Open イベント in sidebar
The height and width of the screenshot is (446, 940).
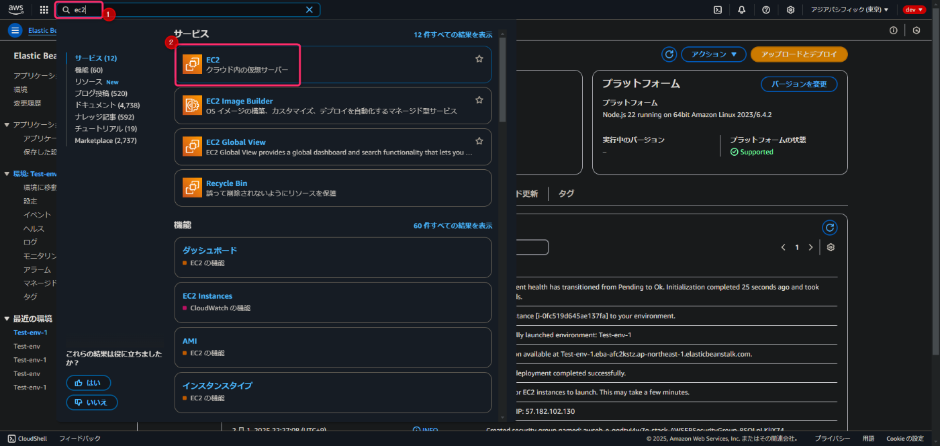click(x=38, y=215)
